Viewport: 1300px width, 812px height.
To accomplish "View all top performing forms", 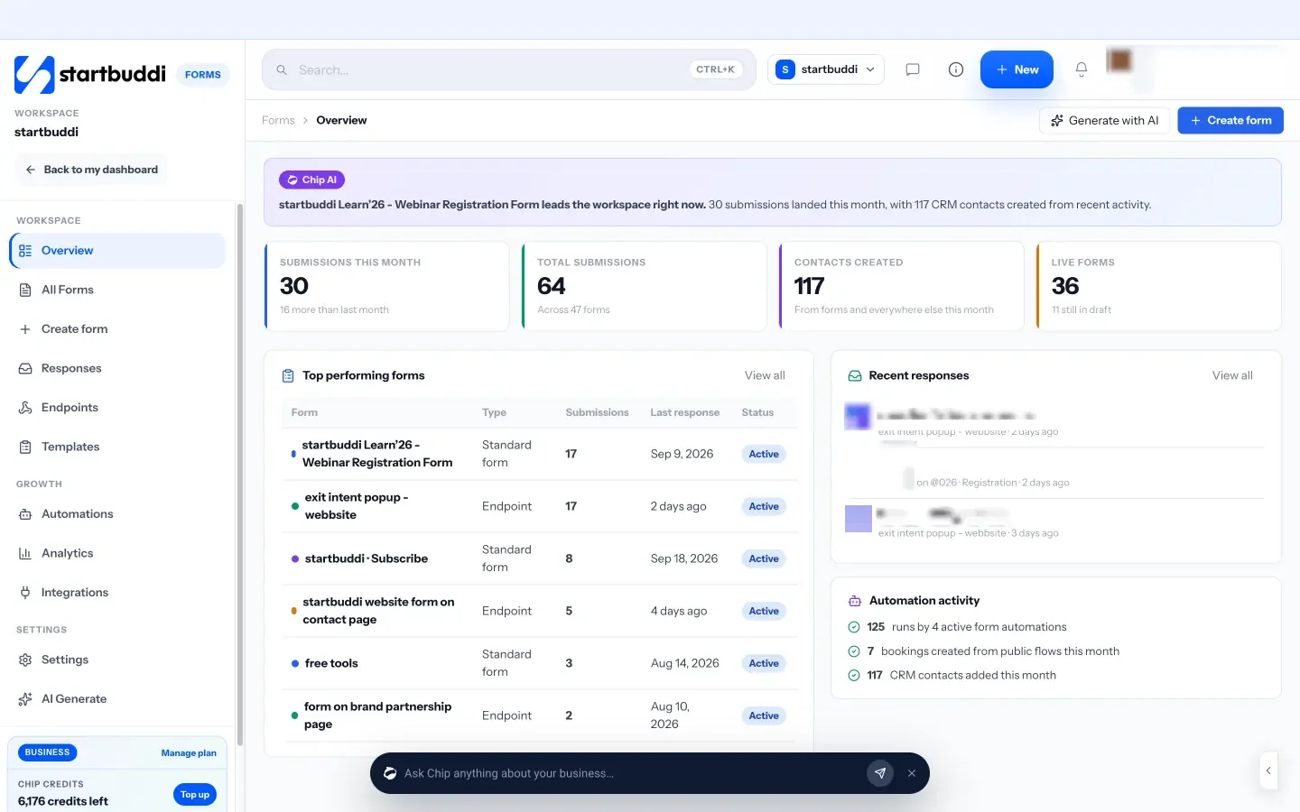I will [765, 375].
